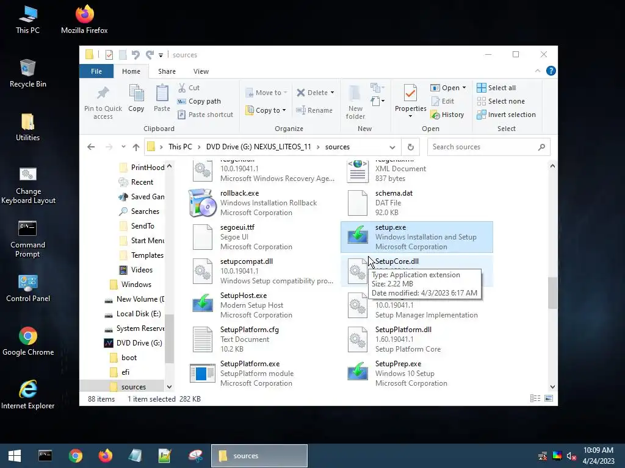Collapse the ribbon using chevron
Viewport: 625px width, 468px height.
537,71
